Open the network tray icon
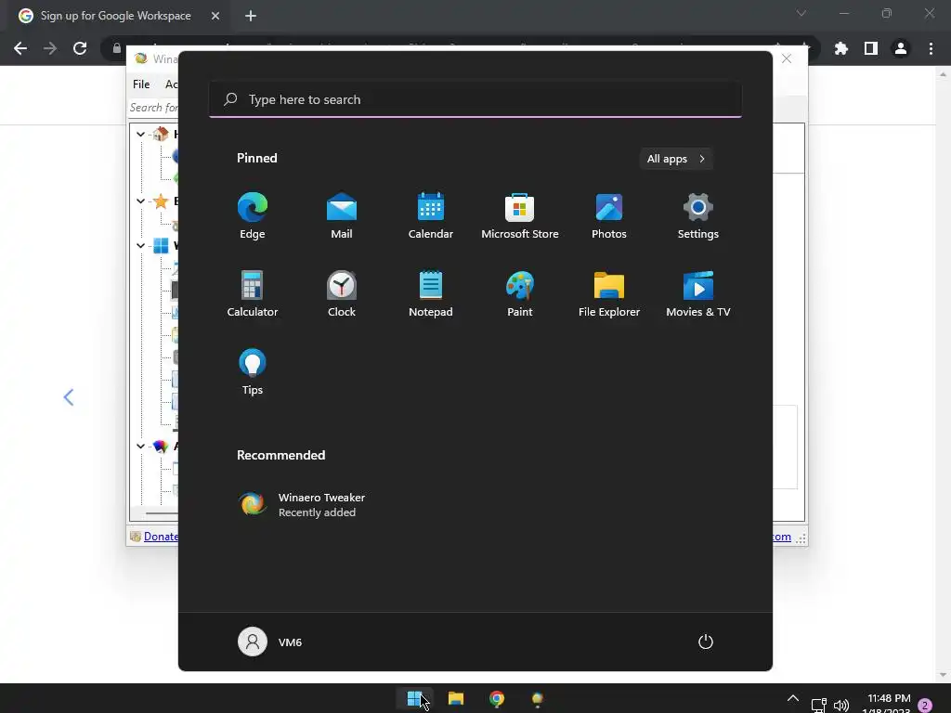Image resolution: width=951 pixels, height=713 pixels. [819, 706]
